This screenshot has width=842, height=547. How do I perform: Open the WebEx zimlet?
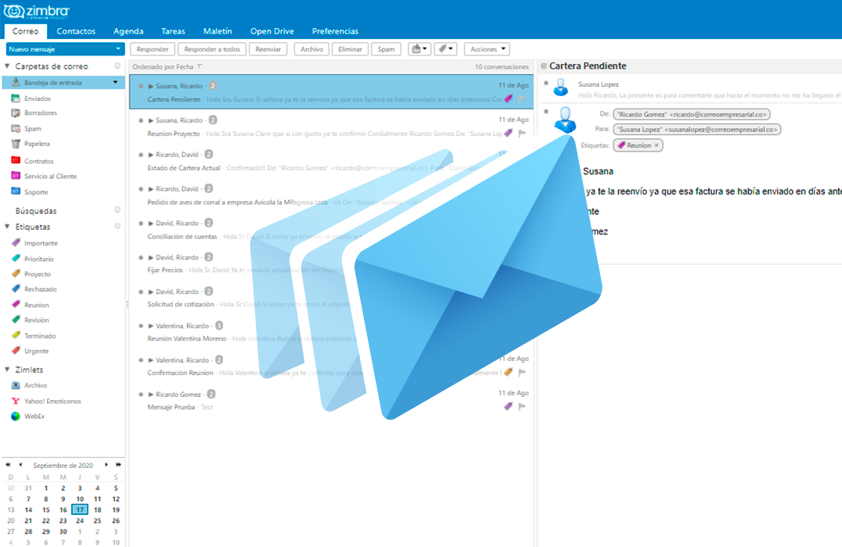[x=34, y=417]
